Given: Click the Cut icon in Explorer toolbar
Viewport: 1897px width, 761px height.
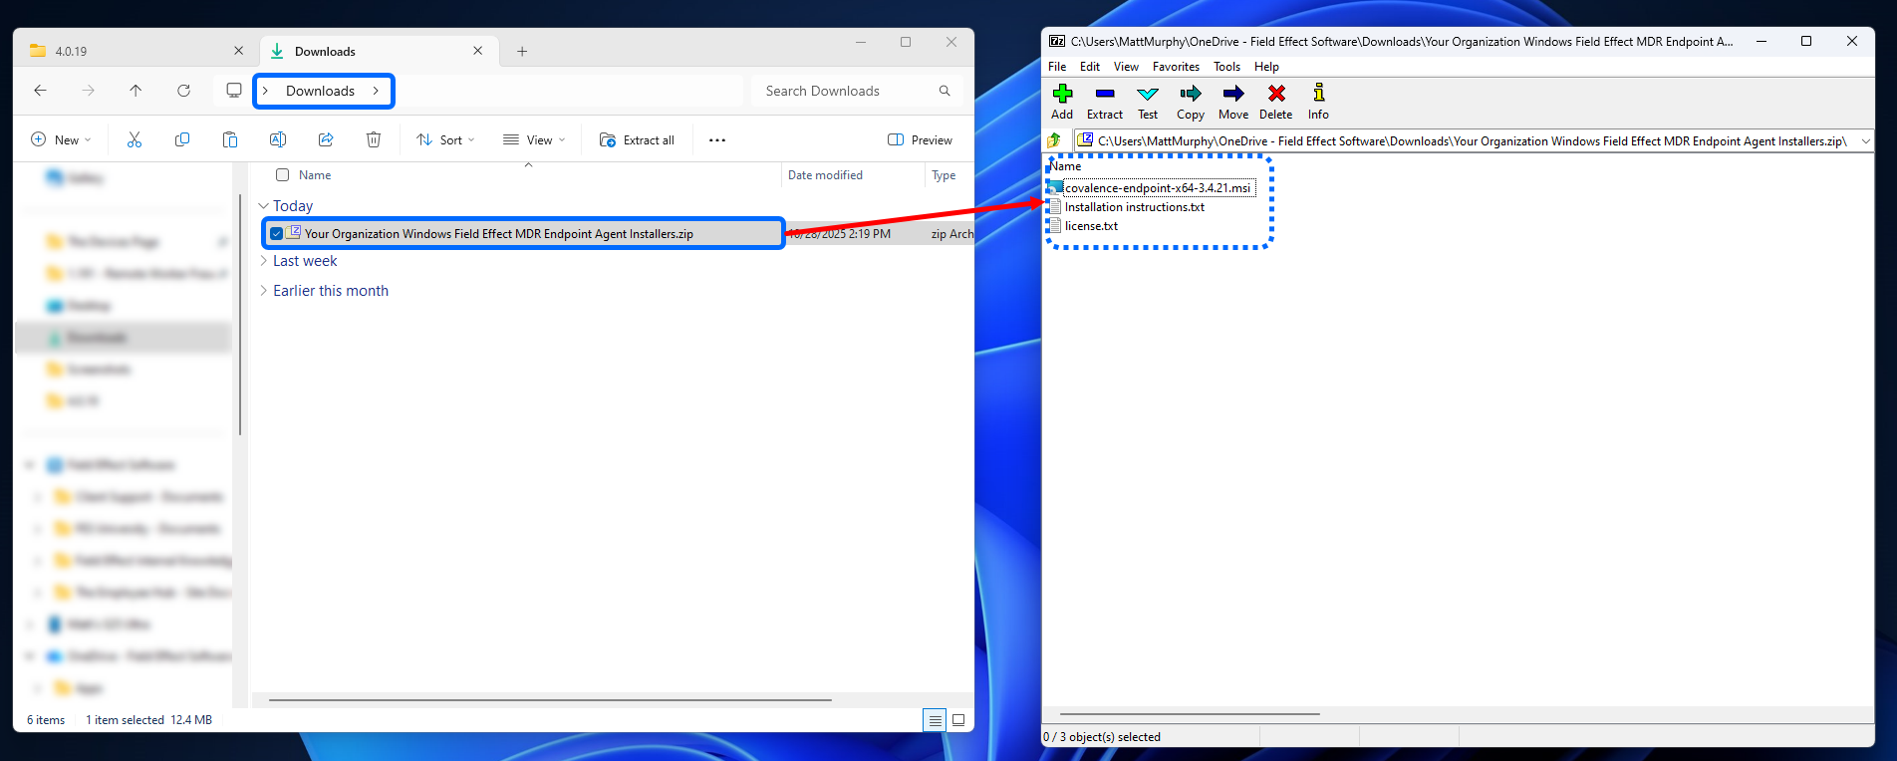Looking at the screenshot, I should pos(135,139).
